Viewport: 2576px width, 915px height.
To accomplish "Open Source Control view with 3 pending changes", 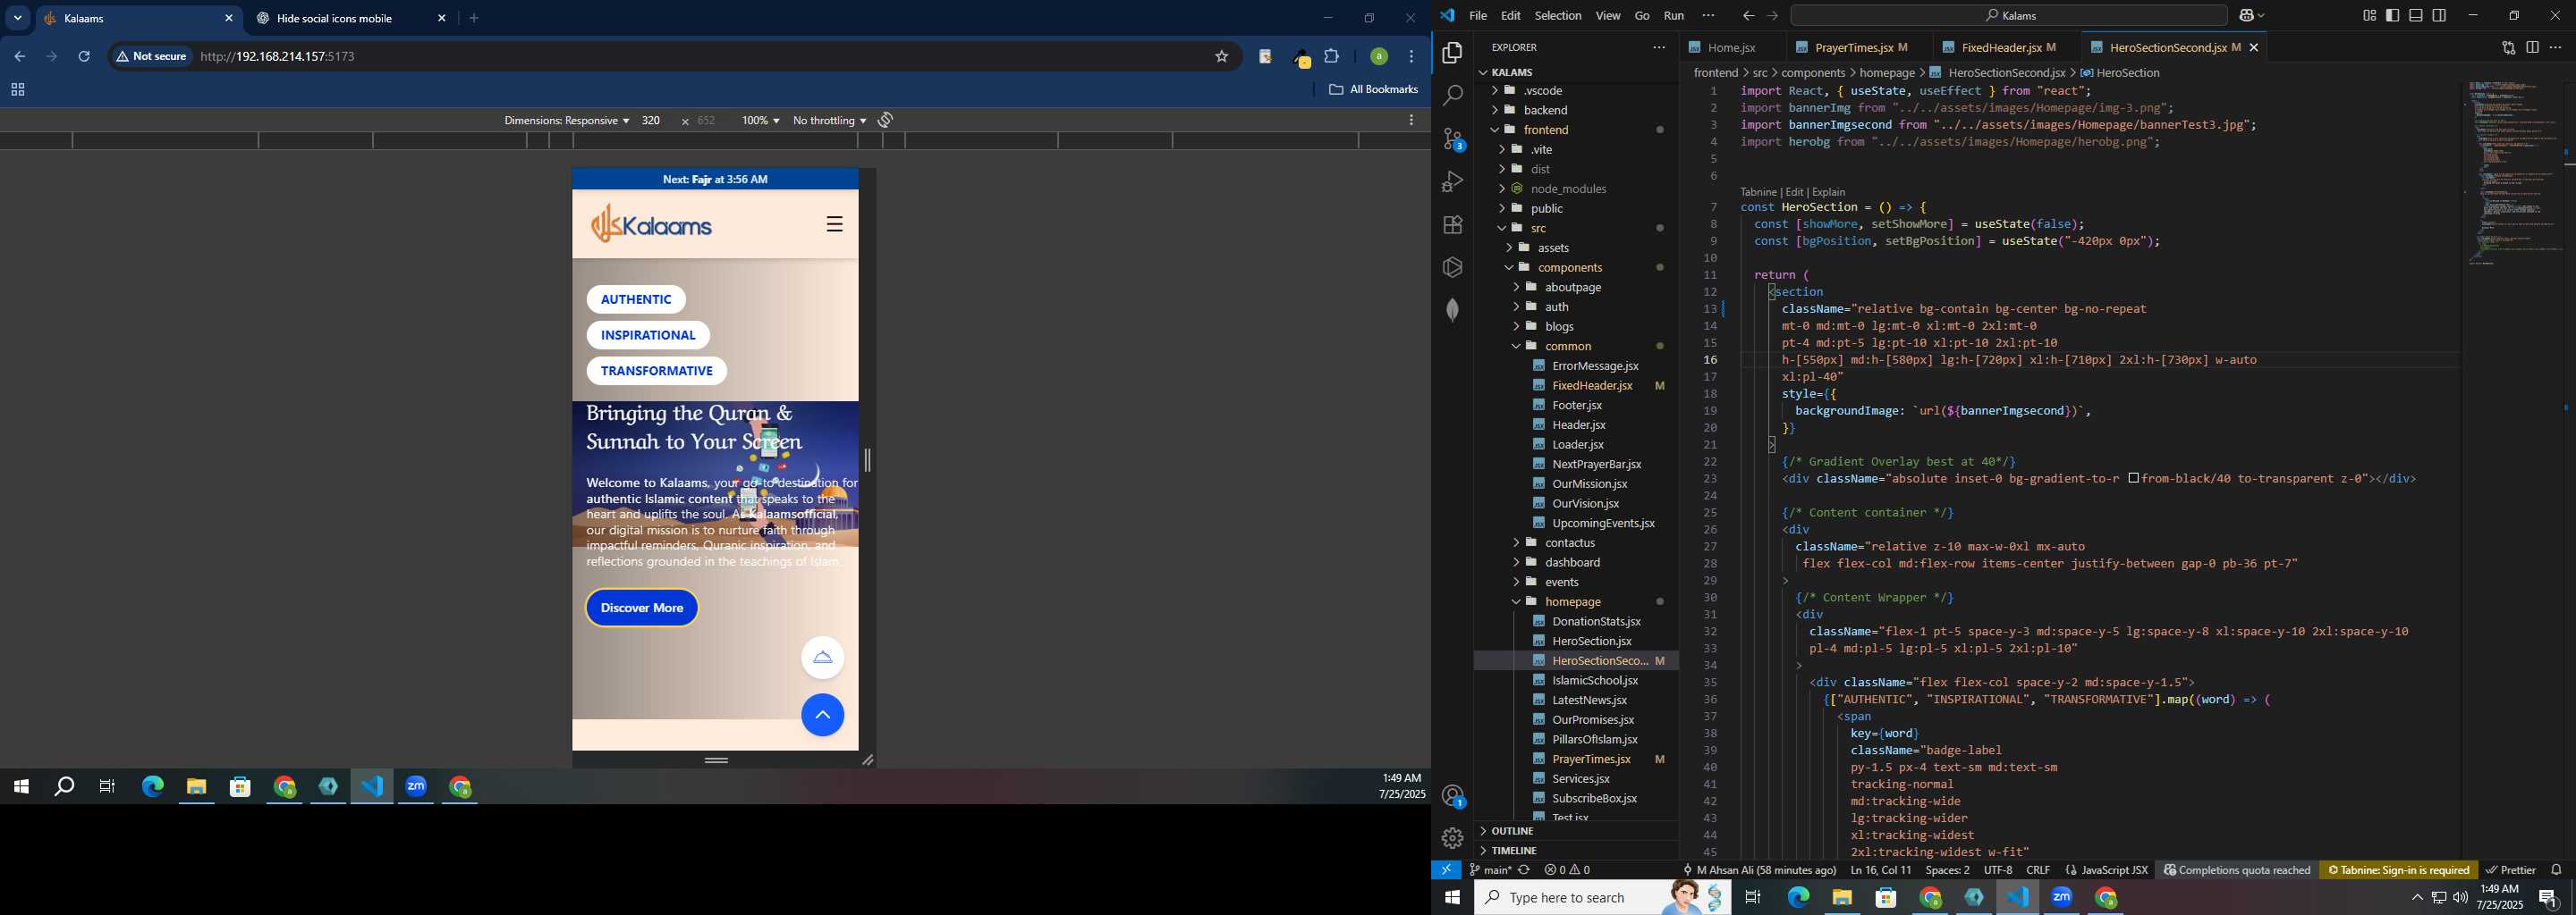I will 1453,139.
